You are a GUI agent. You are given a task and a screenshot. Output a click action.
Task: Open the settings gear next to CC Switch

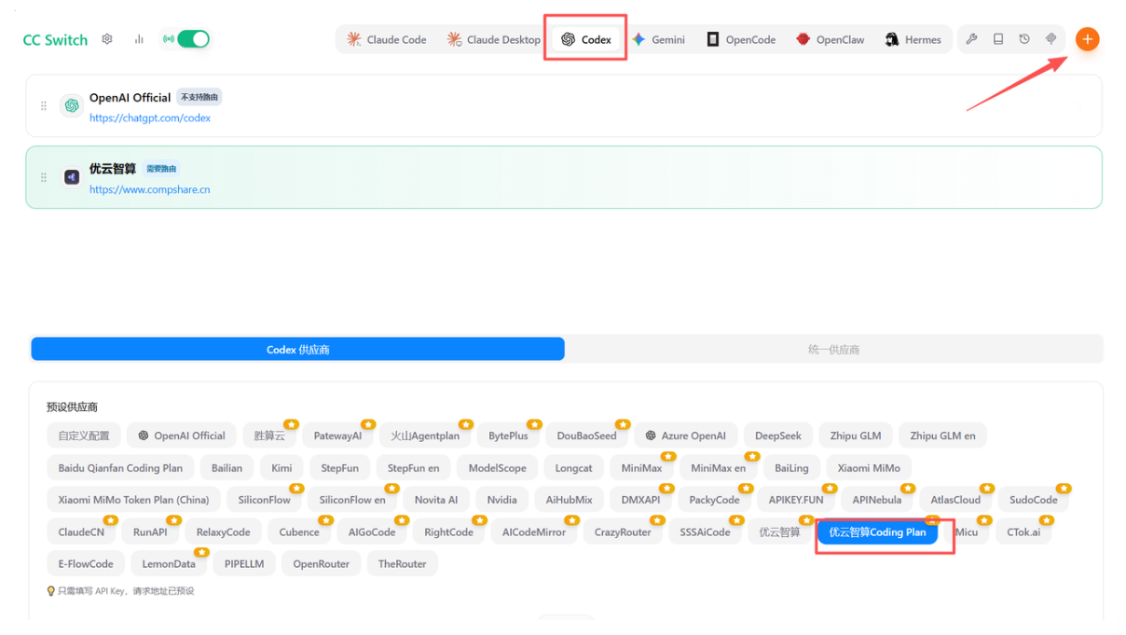click(107, 39)
